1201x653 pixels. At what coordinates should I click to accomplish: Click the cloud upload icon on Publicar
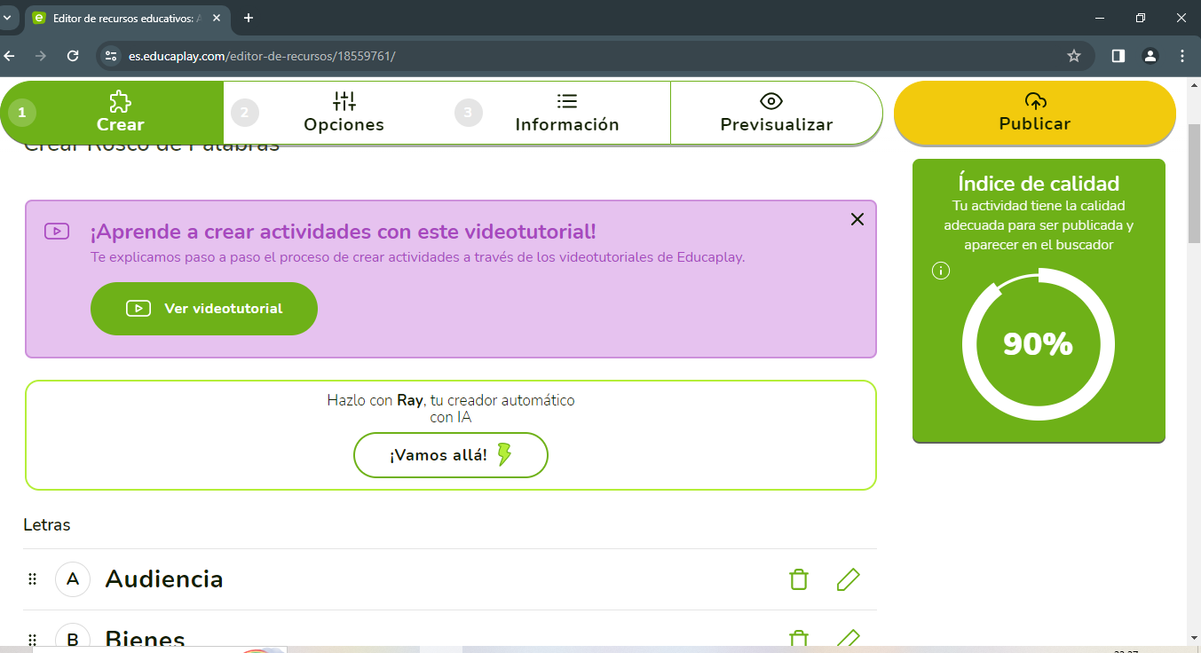(x=1035, y=100)
